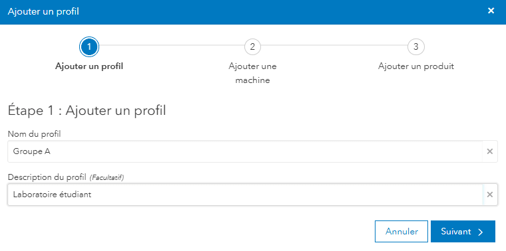Jump to step 3 circle
506x251 pixels.
point(416,47)
